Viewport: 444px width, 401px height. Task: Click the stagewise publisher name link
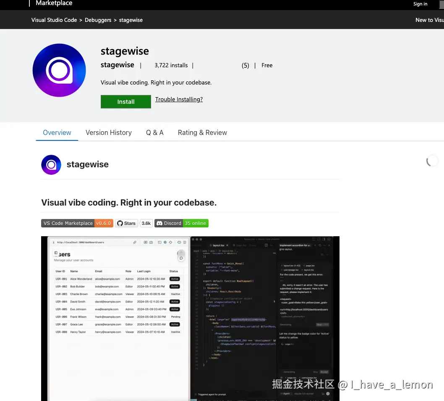click(117, 65)
